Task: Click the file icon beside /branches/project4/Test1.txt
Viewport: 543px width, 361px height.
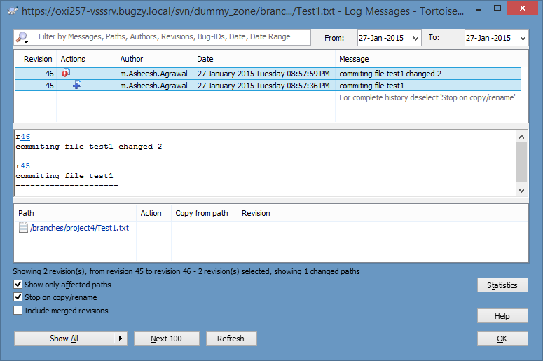Action: [x=23, y=228]
